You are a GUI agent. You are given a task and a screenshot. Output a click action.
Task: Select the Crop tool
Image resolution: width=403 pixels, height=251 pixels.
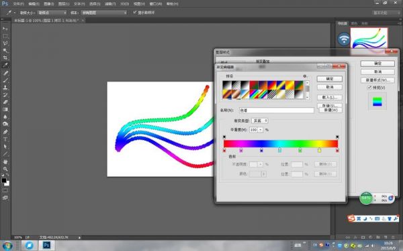pos(5,58)
